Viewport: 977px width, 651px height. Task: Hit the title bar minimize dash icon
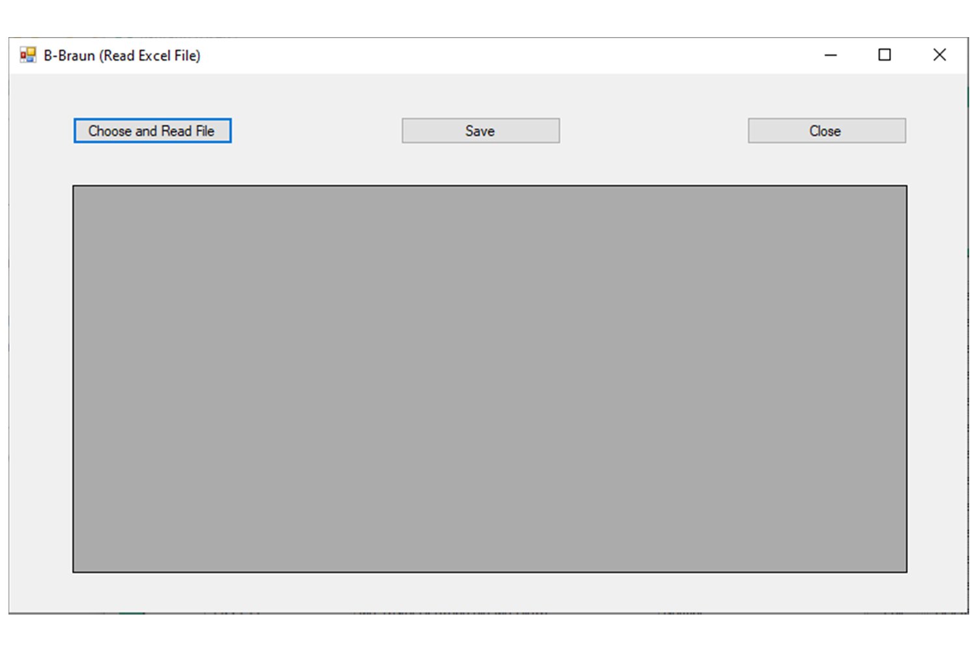pos(830,55)
